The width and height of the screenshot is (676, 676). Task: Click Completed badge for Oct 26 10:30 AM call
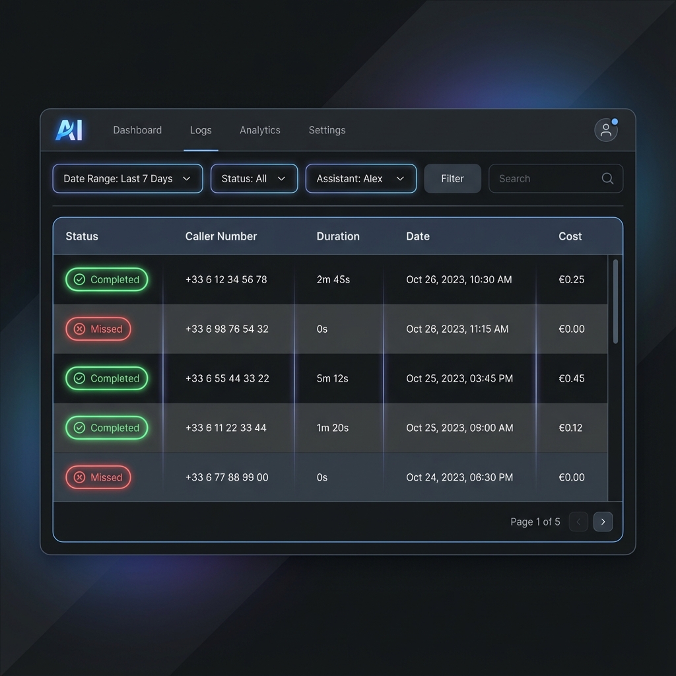pyautogui.click(x=106, y=279)
